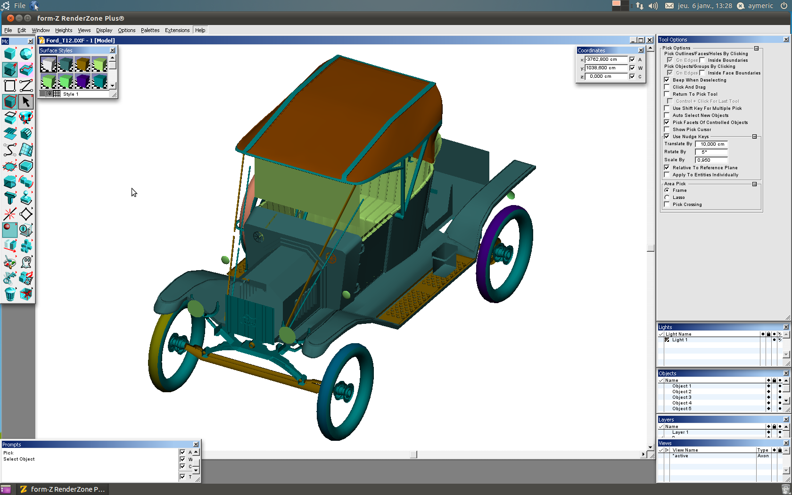Choose the ghost tool
This screenshot has height=495, width=792.
(26, 262)
